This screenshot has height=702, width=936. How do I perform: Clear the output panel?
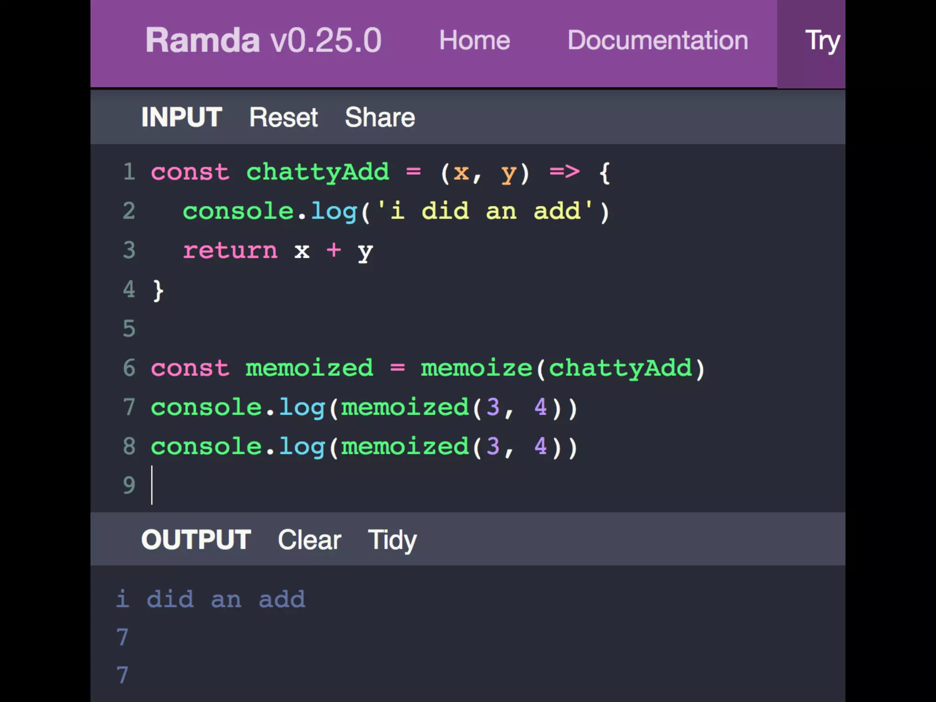(x=309, y=540)
